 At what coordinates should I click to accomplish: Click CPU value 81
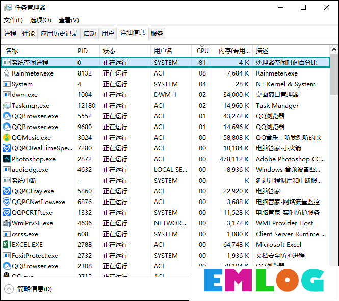[x=202, y=63]
